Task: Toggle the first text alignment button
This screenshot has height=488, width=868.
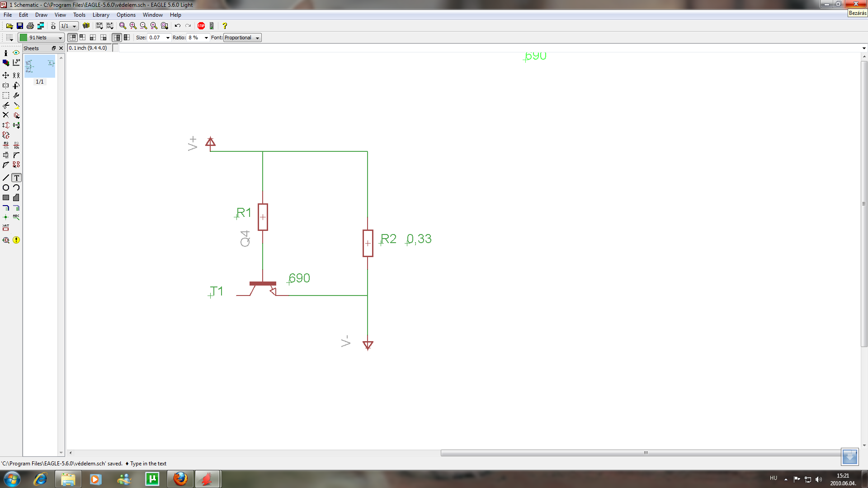Action: (x=72, y=38)
